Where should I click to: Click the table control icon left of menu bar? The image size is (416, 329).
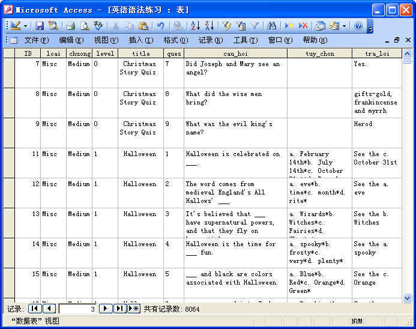pyautogui.click(x=14, y=40)
